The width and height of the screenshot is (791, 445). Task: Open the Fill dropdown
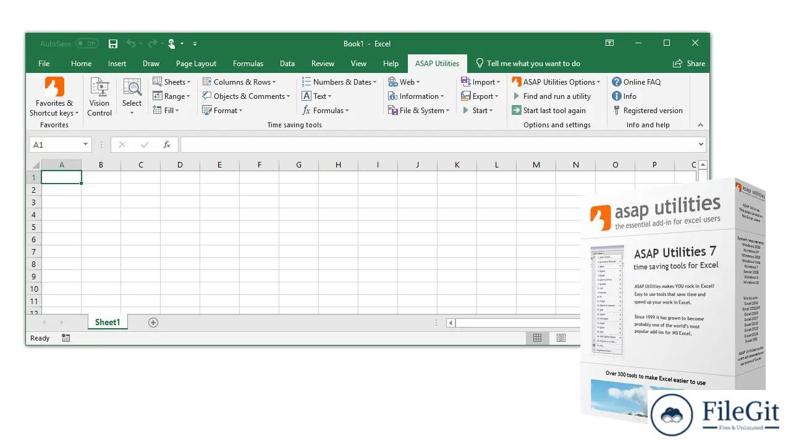(x=166, y=111)
